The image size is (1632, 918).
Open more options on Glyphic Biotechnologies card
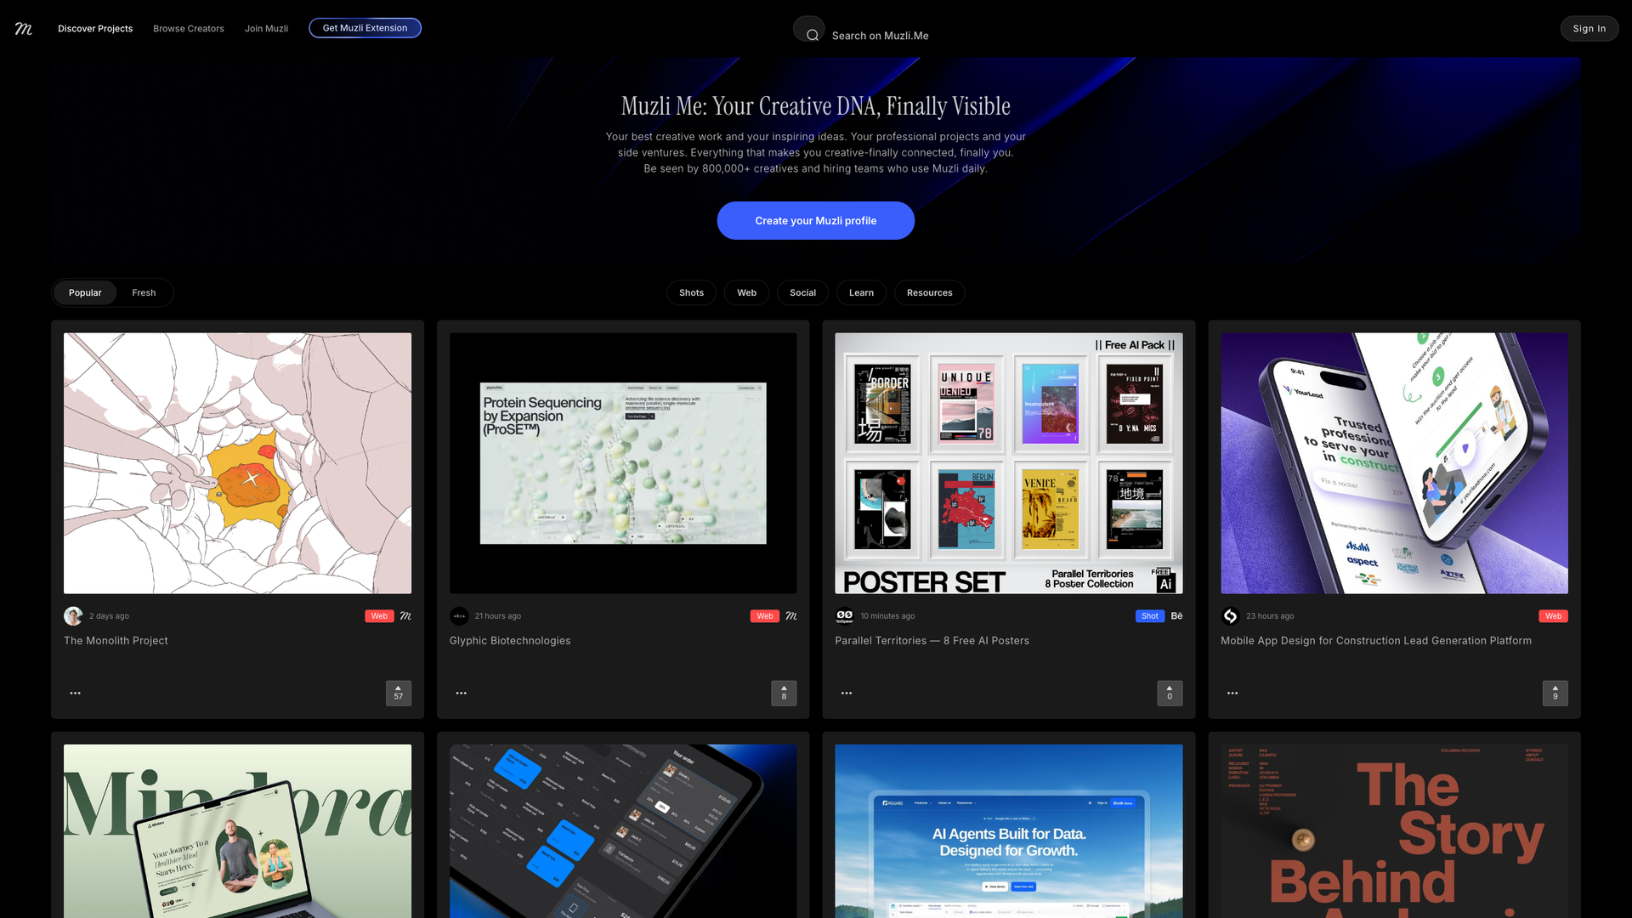[x=461, y=693]
